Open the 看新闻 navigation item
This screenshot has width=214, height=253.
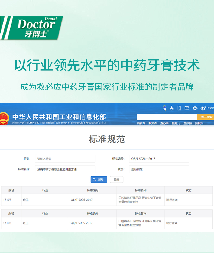141,123
